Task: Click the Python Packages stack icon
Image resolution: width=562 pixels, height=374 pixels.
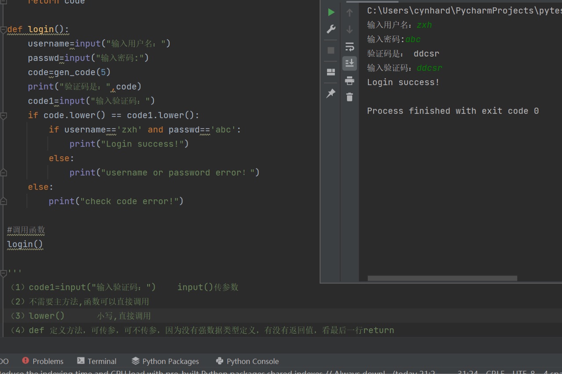Action: 135,361
